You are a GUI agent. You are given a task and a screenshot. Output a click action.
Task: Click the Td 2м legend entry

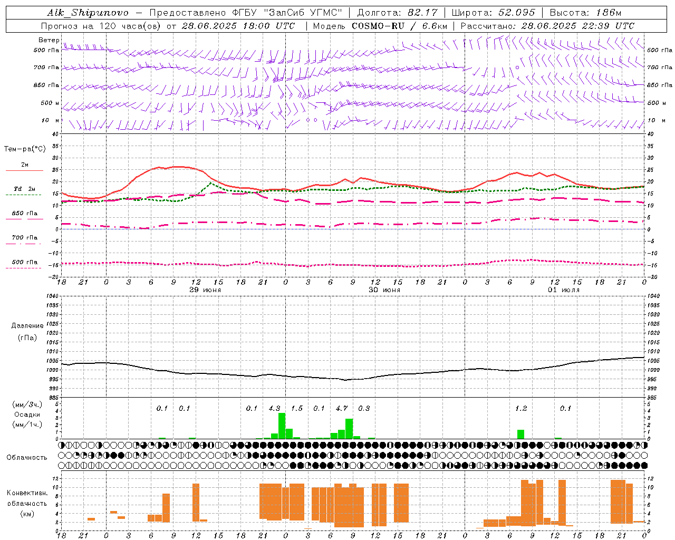tap(25, 189)
